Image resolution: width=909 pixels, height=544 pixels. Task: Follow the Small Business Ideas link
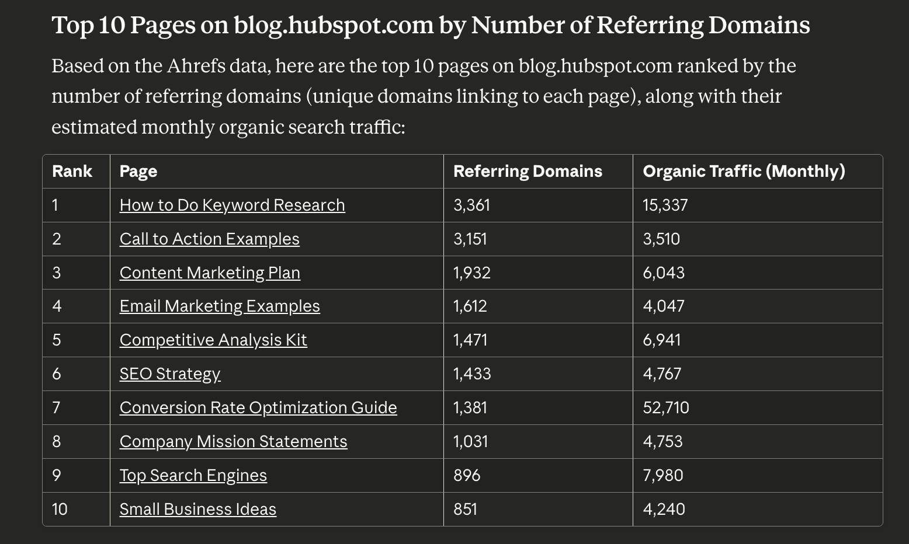[197, 510]
